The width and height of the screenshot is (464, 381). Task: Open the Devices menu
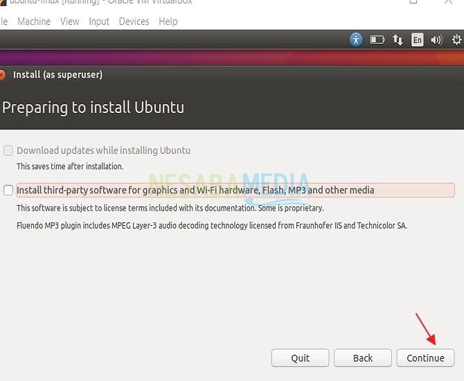click(134, 21)
